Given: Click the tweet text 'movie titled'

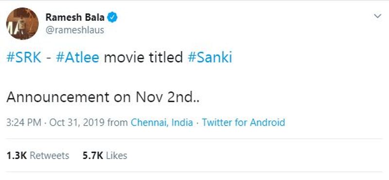Looking at the screenshot, I should tap(143, 58).
